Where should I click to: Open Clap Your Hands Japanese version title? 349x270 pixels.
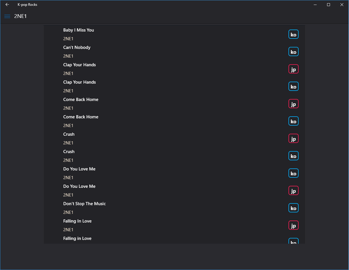click(x=80, y=65)
